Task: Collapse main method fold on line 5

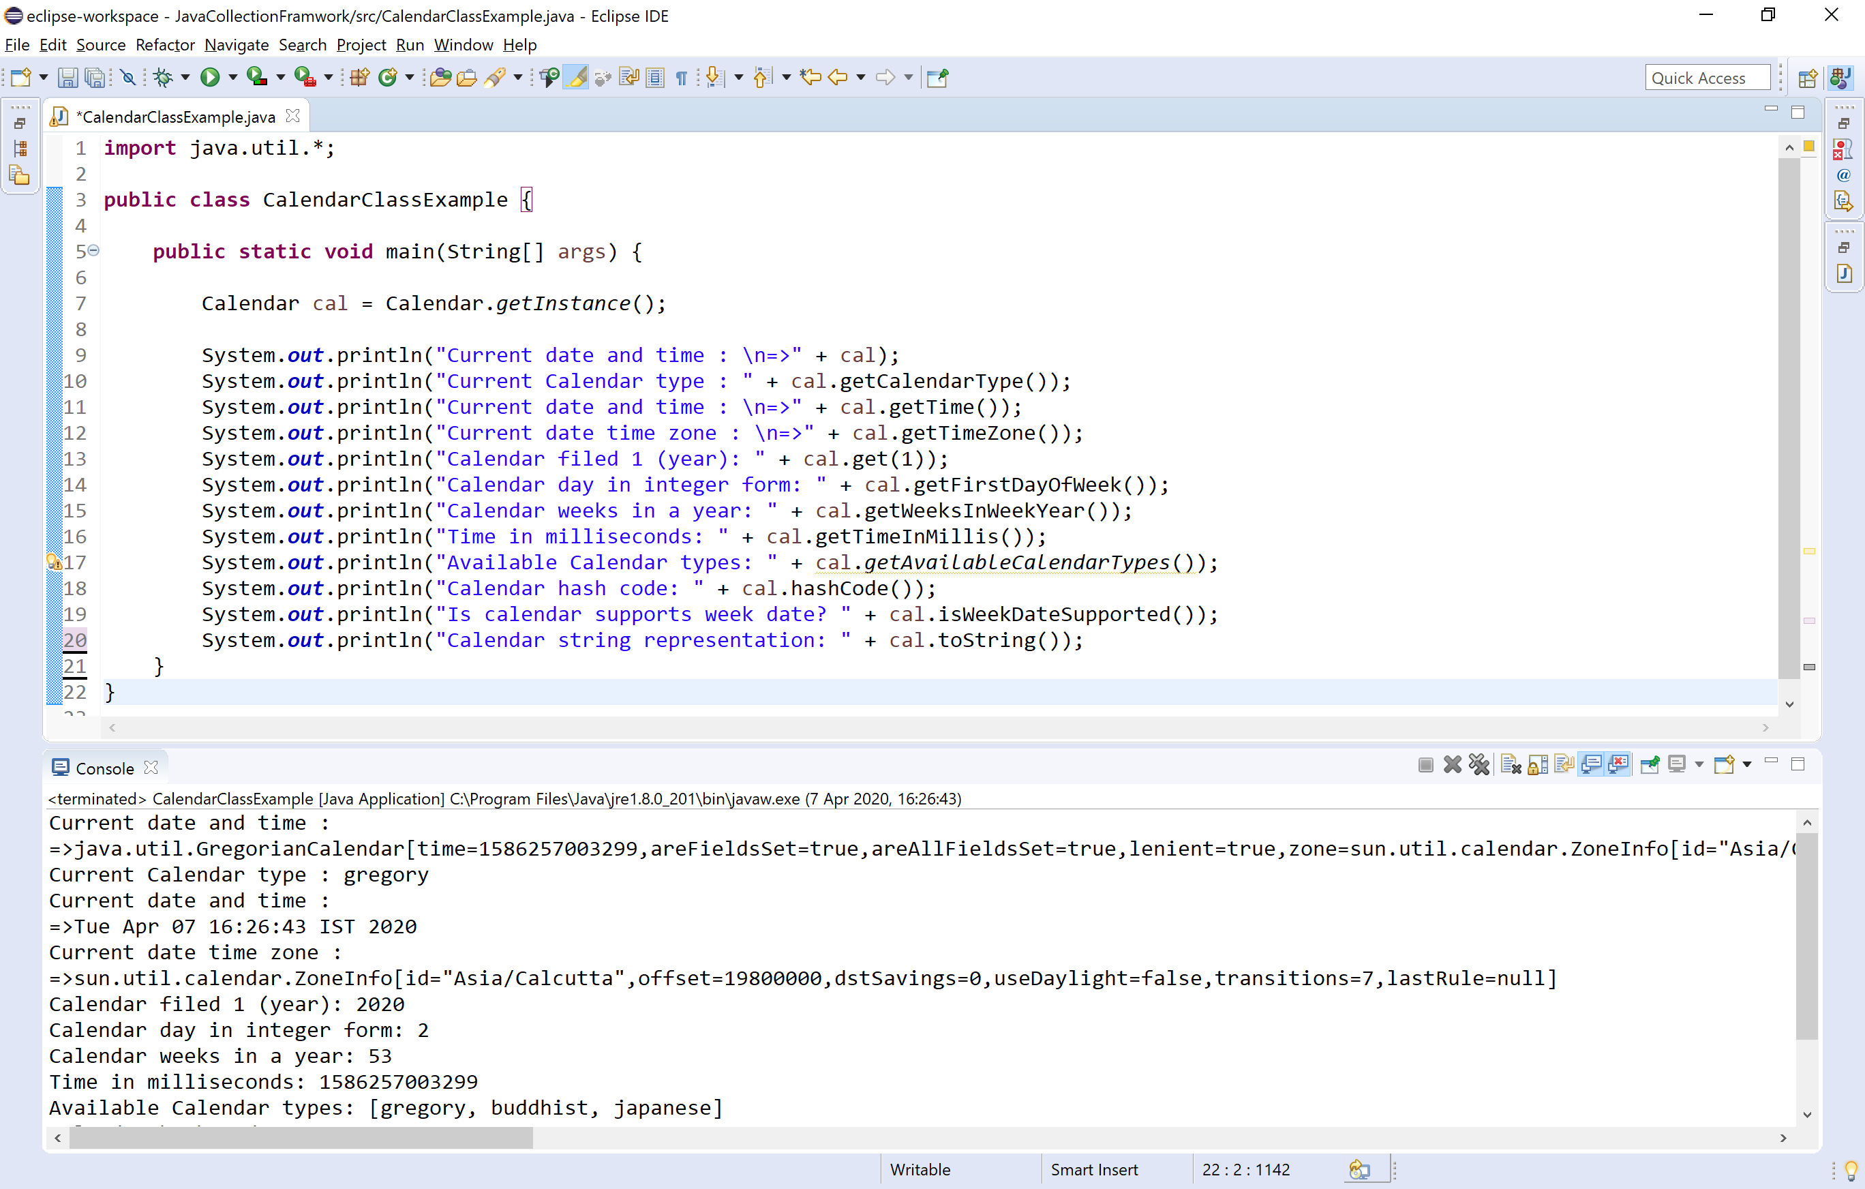Action: point(93,250)
